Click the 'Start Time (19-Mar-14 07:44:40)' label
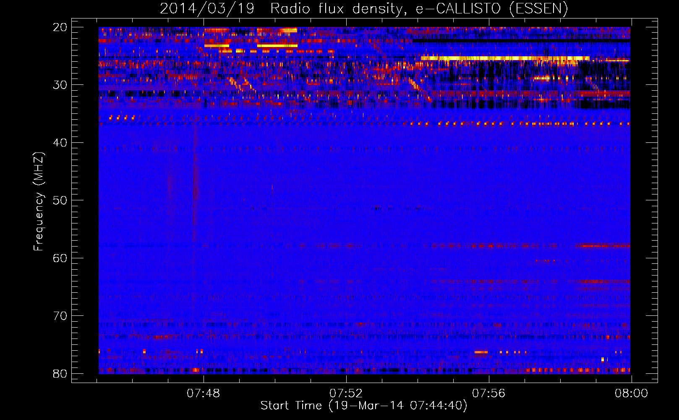The height and width of the screenshot is (420, 679). 364,406
